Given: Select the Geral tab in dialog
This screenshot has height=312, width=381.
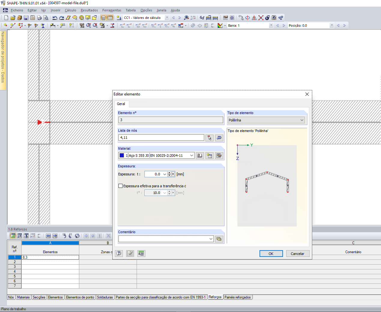Looking at the screenshot, I should (121, 104).
